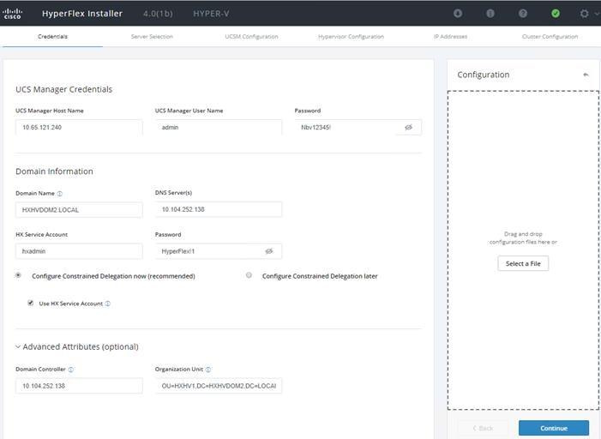Click the HYPER-V label in header

[x=211, y=14]
